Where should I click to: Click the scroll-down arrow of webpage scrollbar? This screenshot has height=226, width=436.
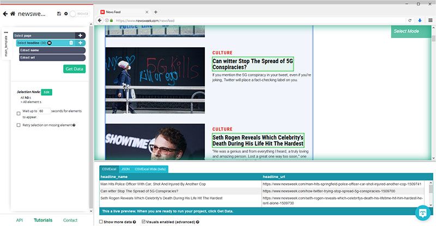coord(433,158)
